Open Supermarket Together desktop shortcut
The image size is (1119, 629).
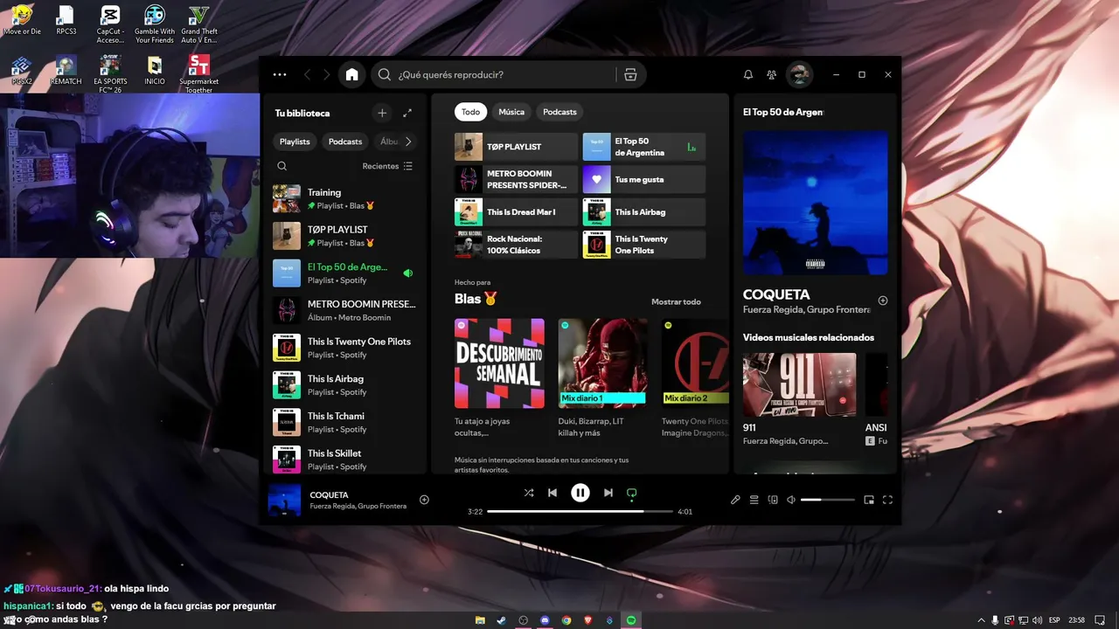tap(198, 74)
